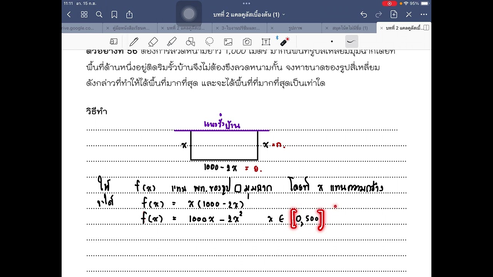Select the Eraser tool
The height and width of the screenshot is (277, 493).
coord(153,42)
